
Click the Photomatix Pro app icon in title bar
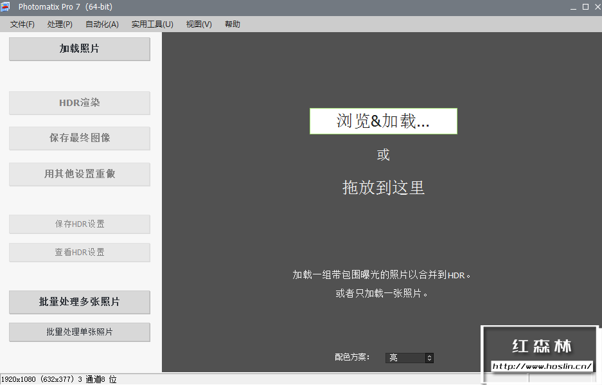click(5, 6)
